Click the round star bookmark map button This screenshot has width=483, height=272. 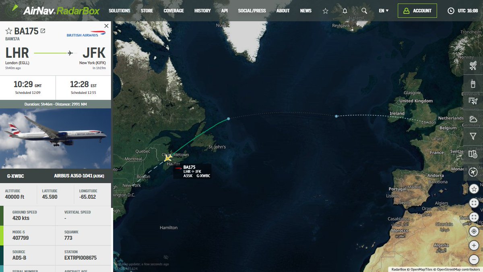pos(474,189)
